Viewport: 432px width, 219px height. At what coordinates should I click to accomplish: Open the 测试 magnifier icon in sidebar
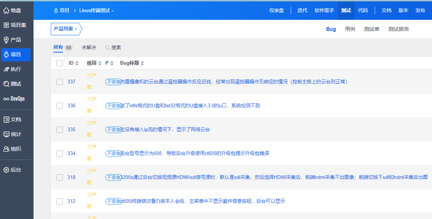6,84
